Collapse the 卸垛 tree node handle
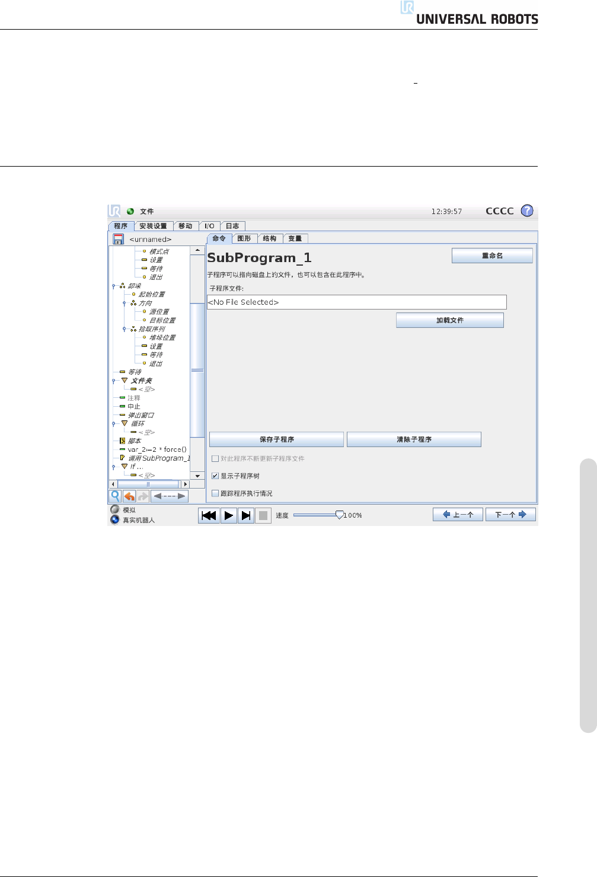Image resolution: width=597 pixels, height=877 pixels. click(x=113, y=286)
